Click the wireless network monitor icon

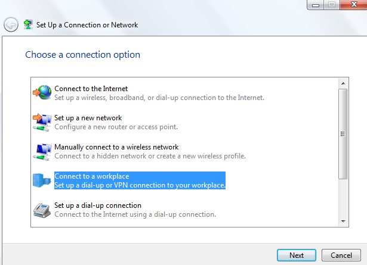(x=42, y=151)
